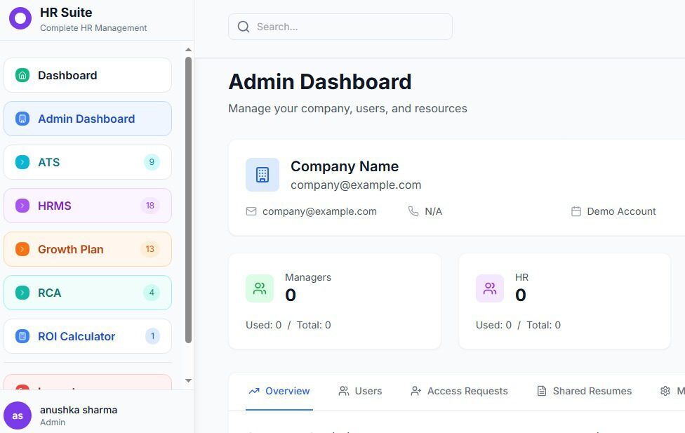Click the 'as' user avatar
This screenshot has width=685, height=433.
[18, 415]
